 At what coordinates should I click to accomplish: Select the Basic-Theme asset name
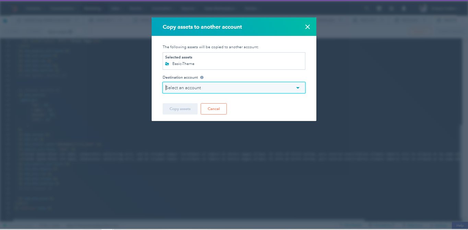click(183, 64)
